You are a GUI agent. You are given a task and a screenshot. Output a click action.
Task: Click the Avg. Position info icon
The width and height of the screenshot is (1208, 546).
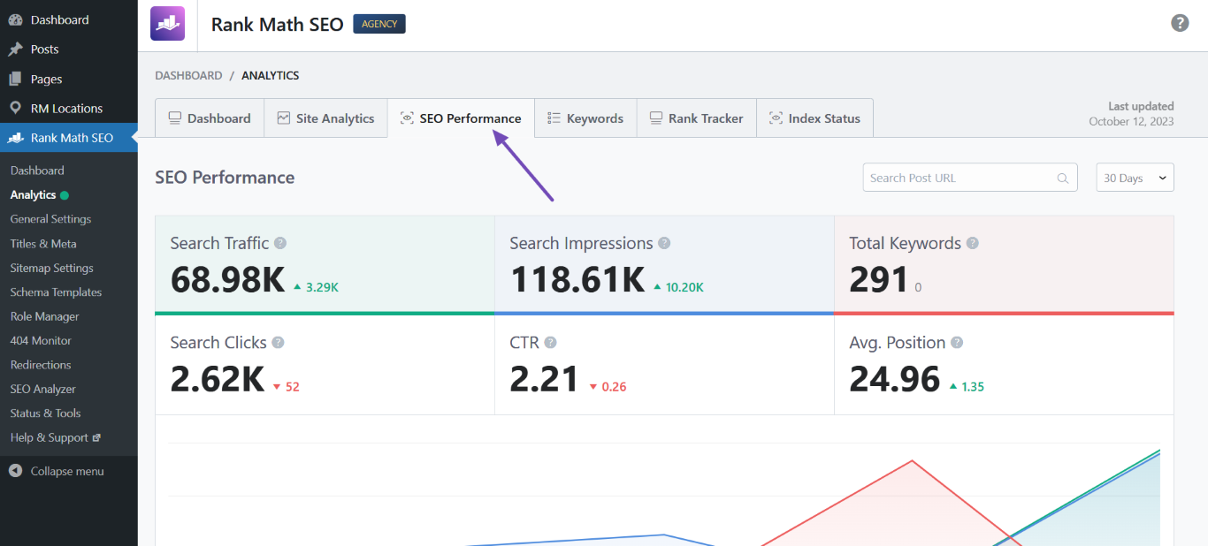click(x=957, y=343)
